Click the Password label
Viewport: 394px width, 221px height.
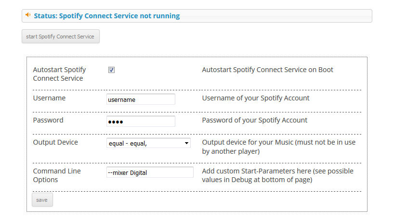pos(48,120)
